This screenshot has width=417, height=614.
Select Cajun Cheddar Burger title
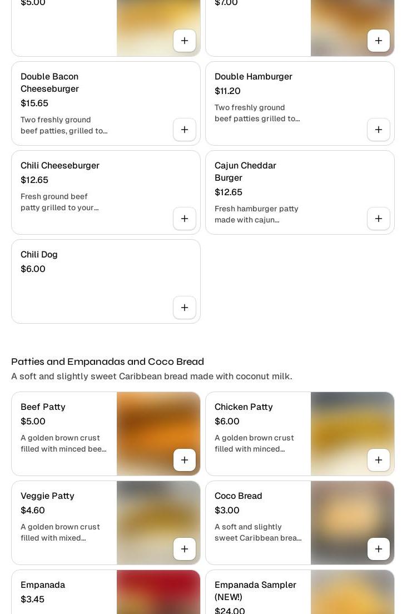click(245, 171)
